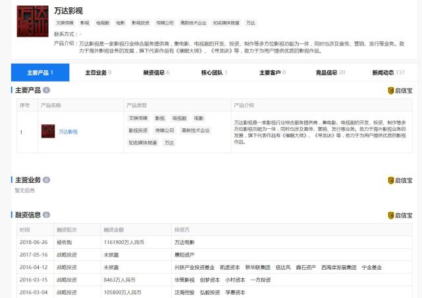The width and height of the screenshot is (422, 298).
Task: Open the 融资信息 tab
Action: click(157, 72)
